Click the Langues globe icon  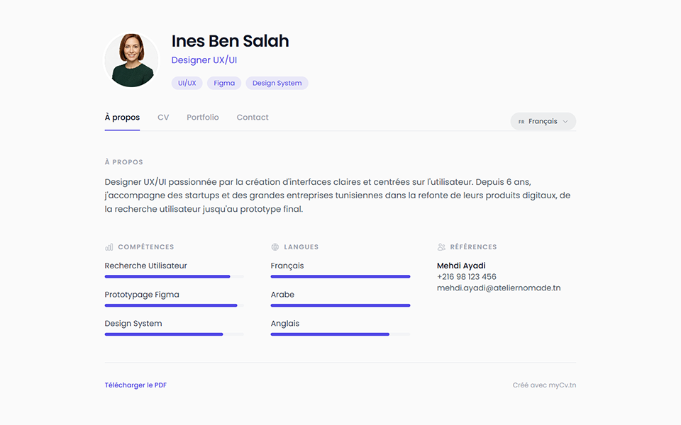pyautogui.click(x=275, y=246)
